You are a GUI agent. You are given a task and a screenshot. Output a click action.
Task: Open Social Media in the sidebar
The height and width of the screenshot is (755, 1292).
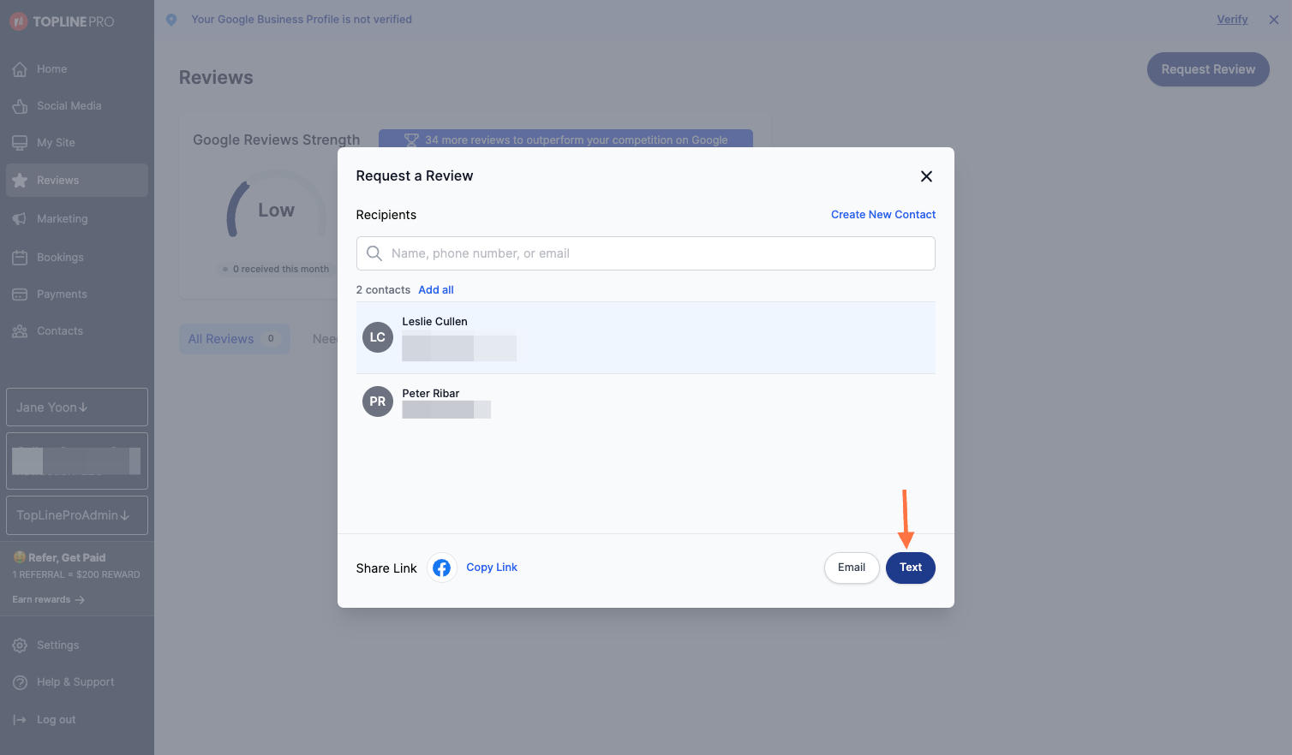[77, 106]
